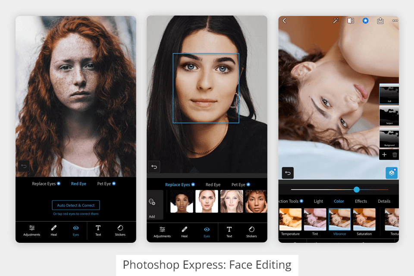
Task: Choose the dark-haired afro face thumbnail
Action: [x=182, y=201]
